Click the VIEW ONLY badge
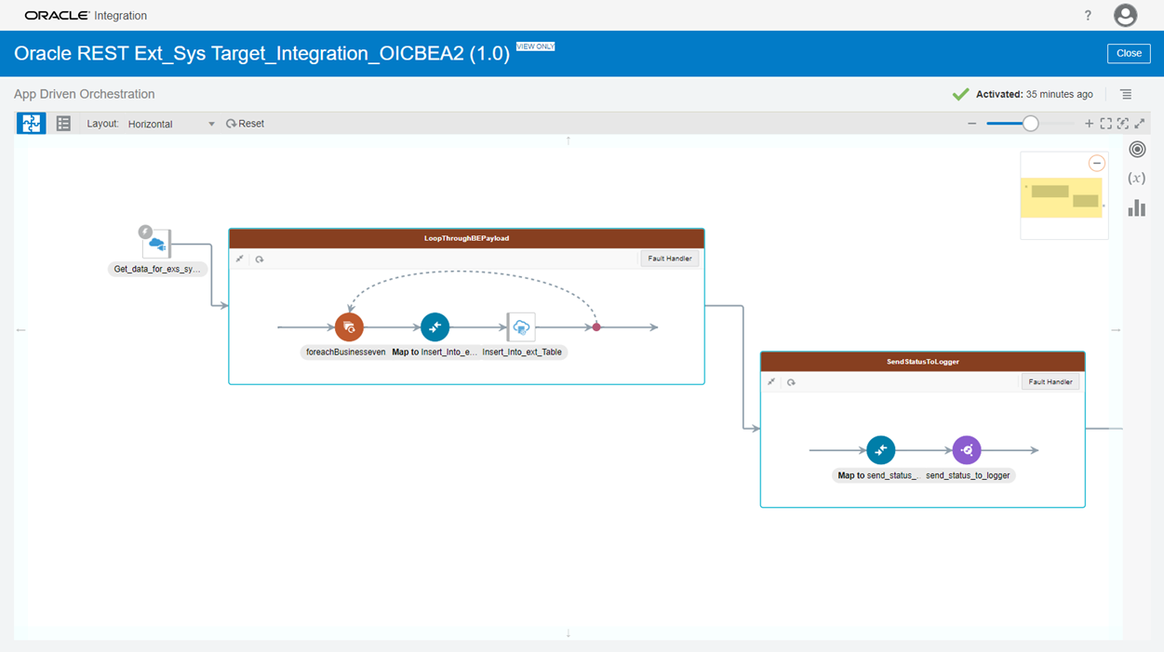1164x652 pixels. click(x=535, y=47)
